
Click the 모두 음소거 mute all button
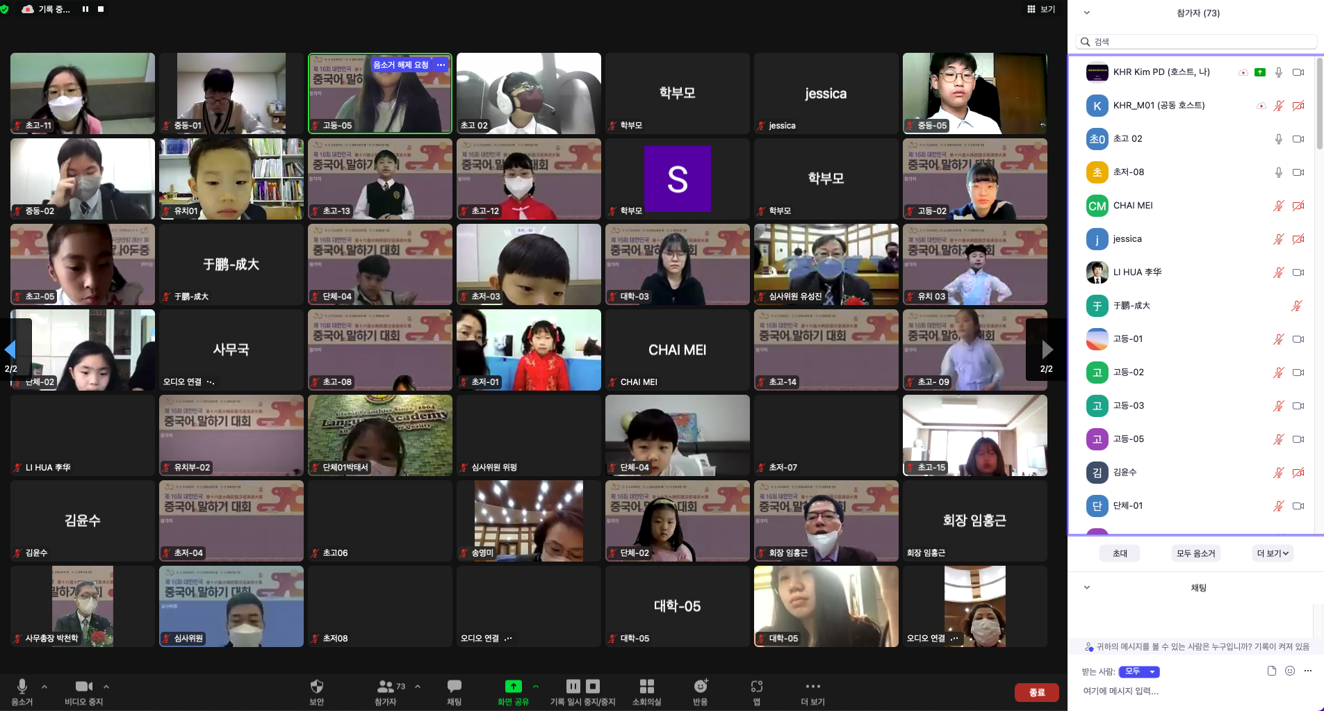click(1195, 553)
